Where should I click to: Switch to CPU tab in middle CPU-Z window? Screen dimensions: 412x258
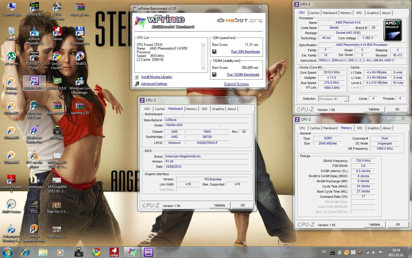(147, 109)
